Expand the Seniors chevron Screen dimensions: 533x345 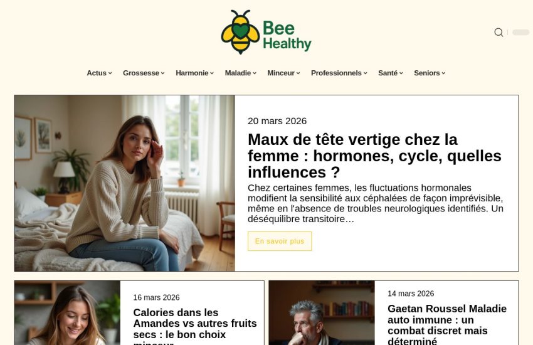443,73
